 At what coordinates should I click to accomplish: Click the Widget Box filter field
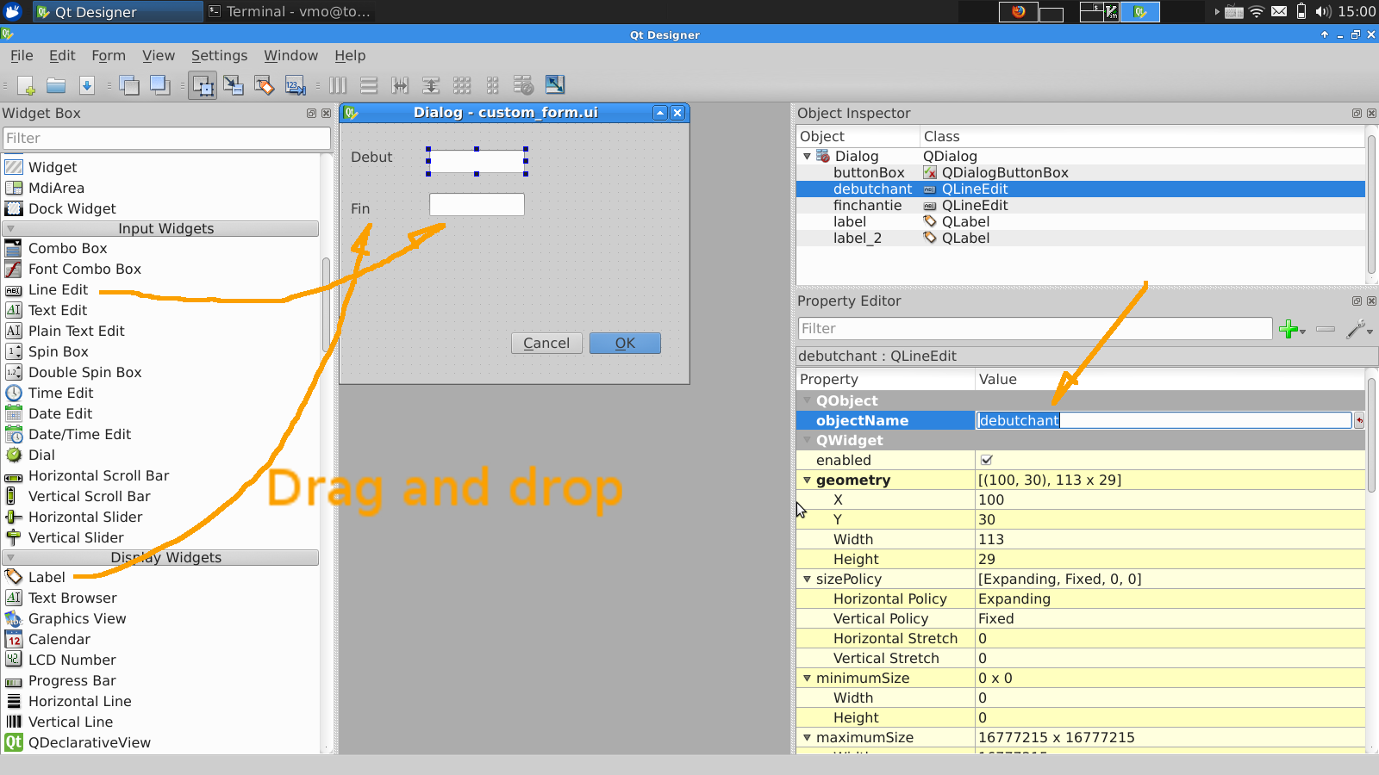166,138
